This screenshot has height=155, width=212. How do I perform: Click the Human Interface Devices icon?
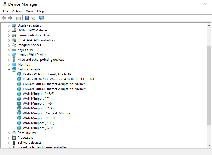(14, 35)
